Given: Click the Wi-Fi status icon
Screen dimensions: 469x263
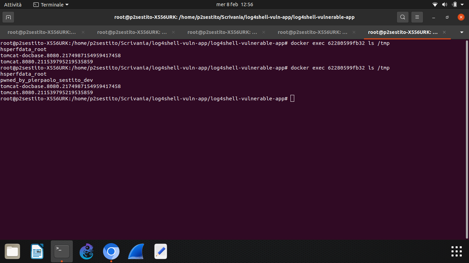Looking at the screenshot, I should [435, 4].
